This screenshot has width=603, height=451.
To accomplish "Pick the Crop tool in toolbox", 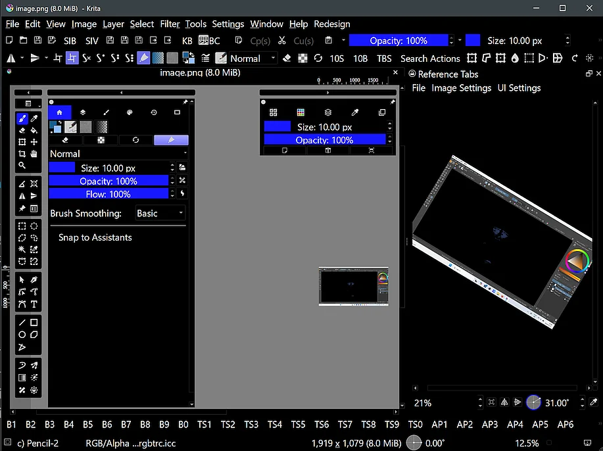I will [22, 154].
